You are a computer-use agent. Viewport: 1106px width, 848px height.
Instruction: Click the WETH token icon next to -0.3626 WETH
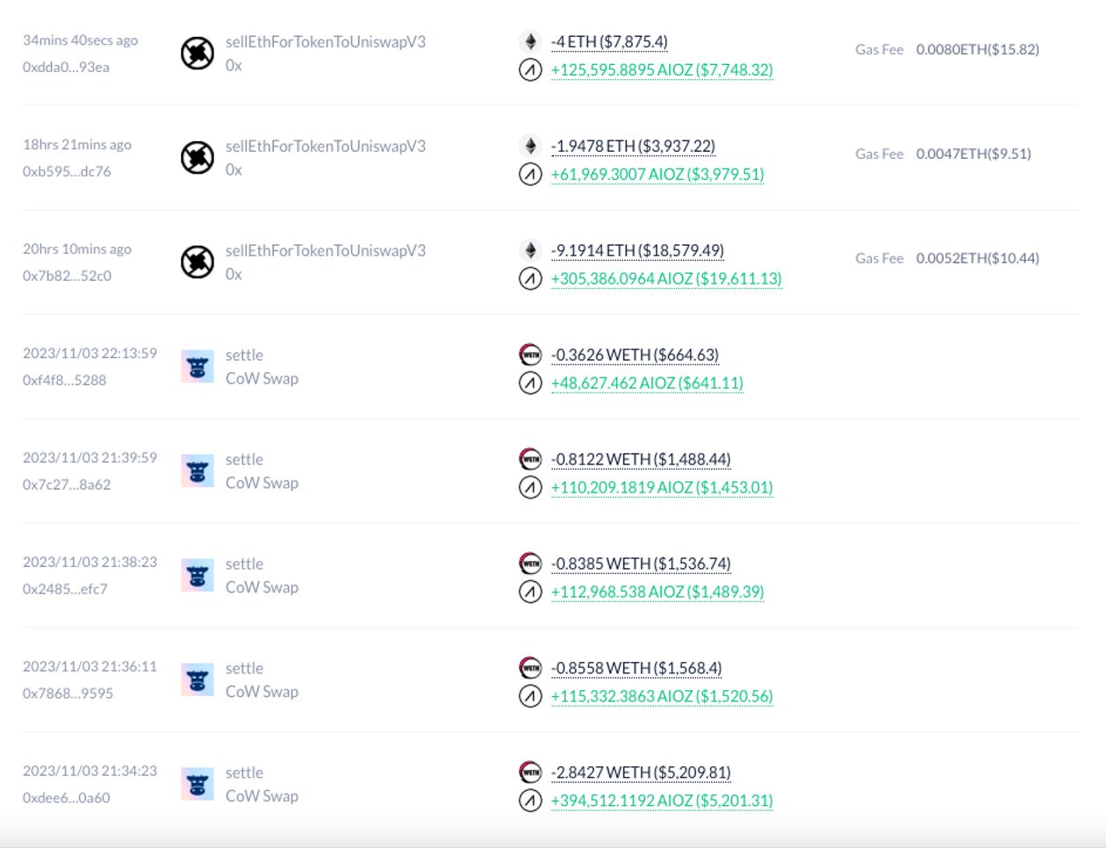point(530,355)
